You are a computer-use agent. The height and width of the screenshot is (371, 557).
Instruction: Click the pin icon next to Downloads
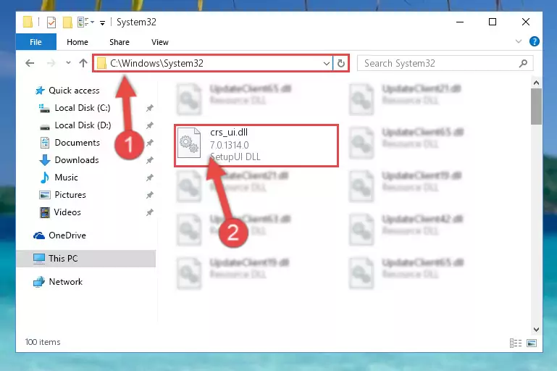(x=149, y=160)
